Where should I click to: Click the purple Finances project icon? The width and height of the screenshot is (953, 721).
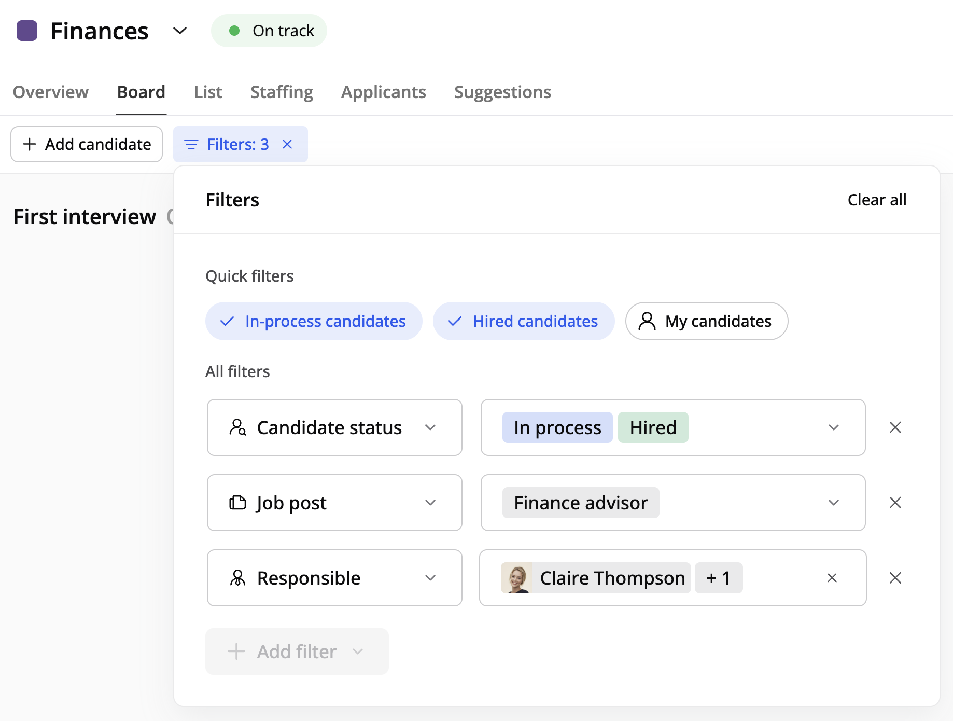click(x=27, y=31)
